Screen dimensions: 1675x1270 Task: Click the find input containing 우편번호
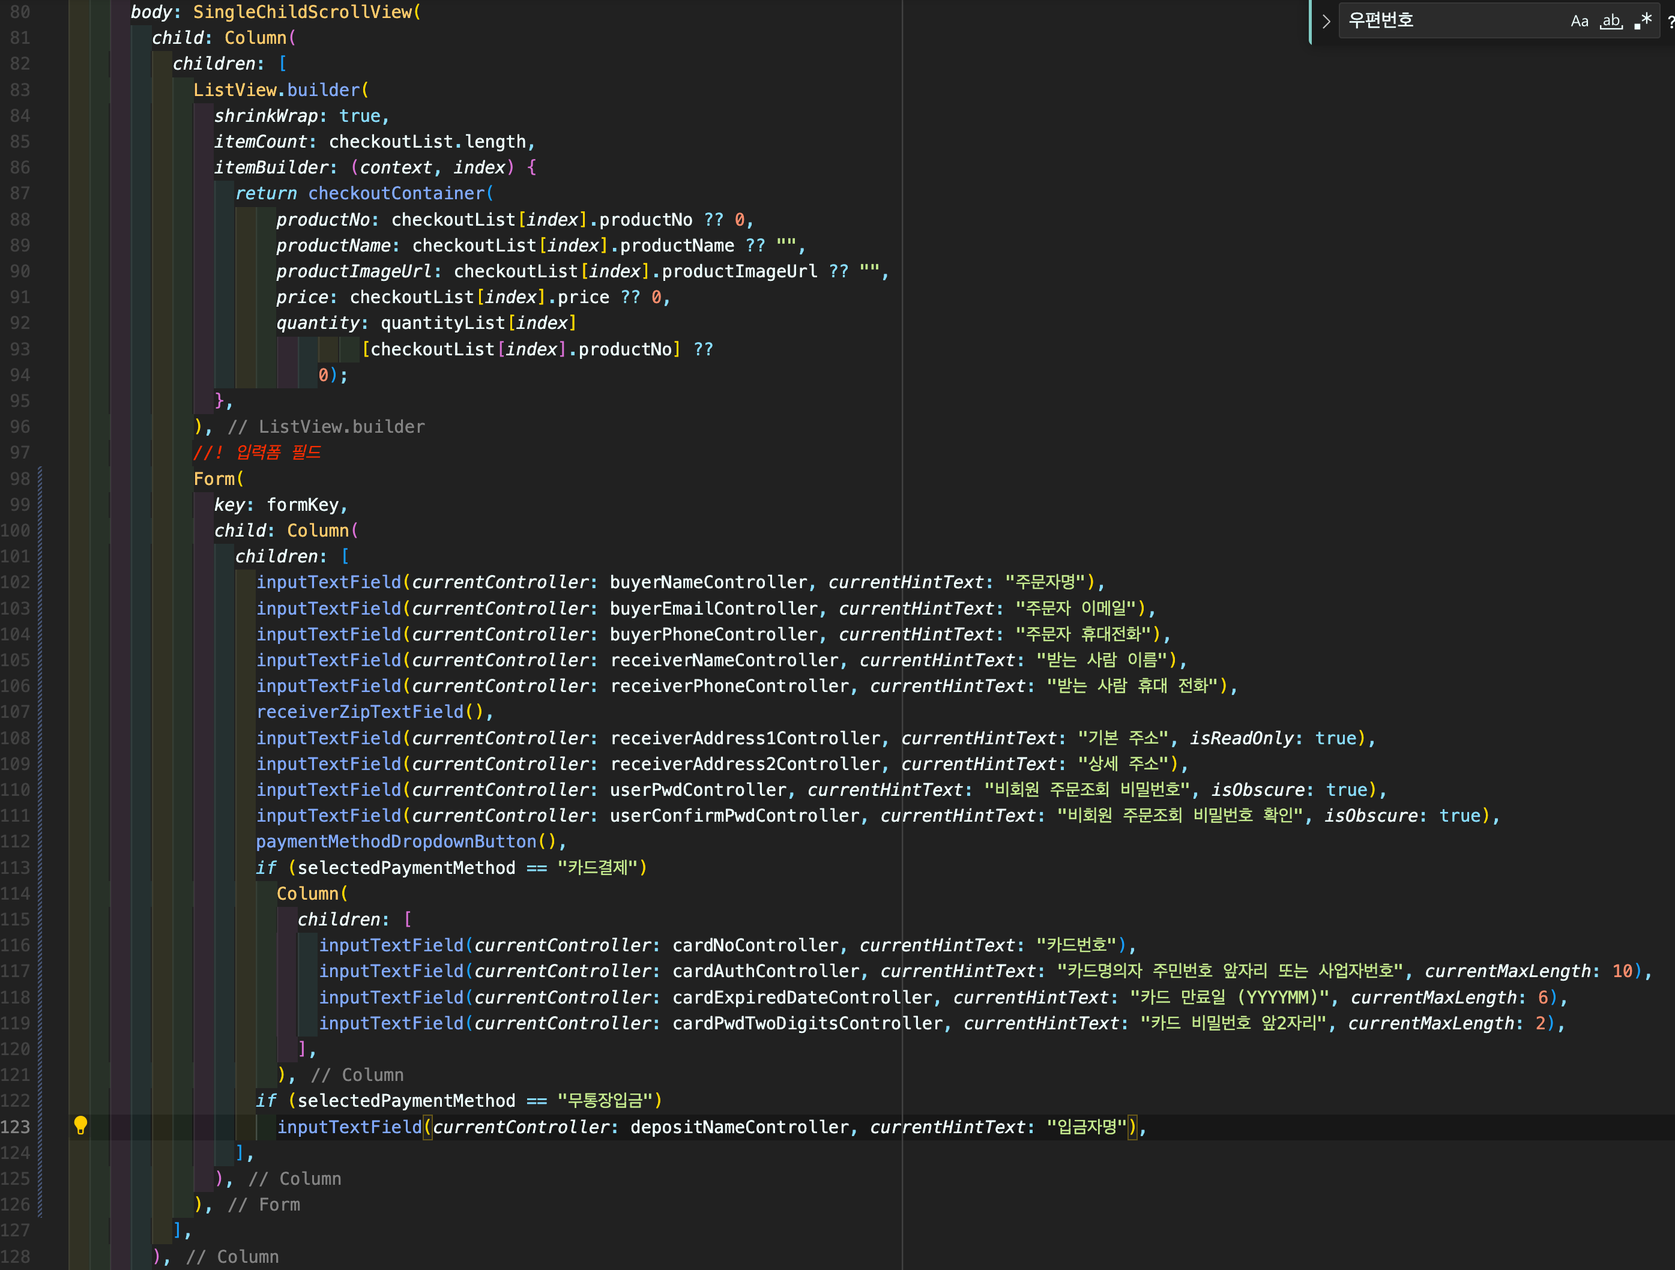point(1446,20)
